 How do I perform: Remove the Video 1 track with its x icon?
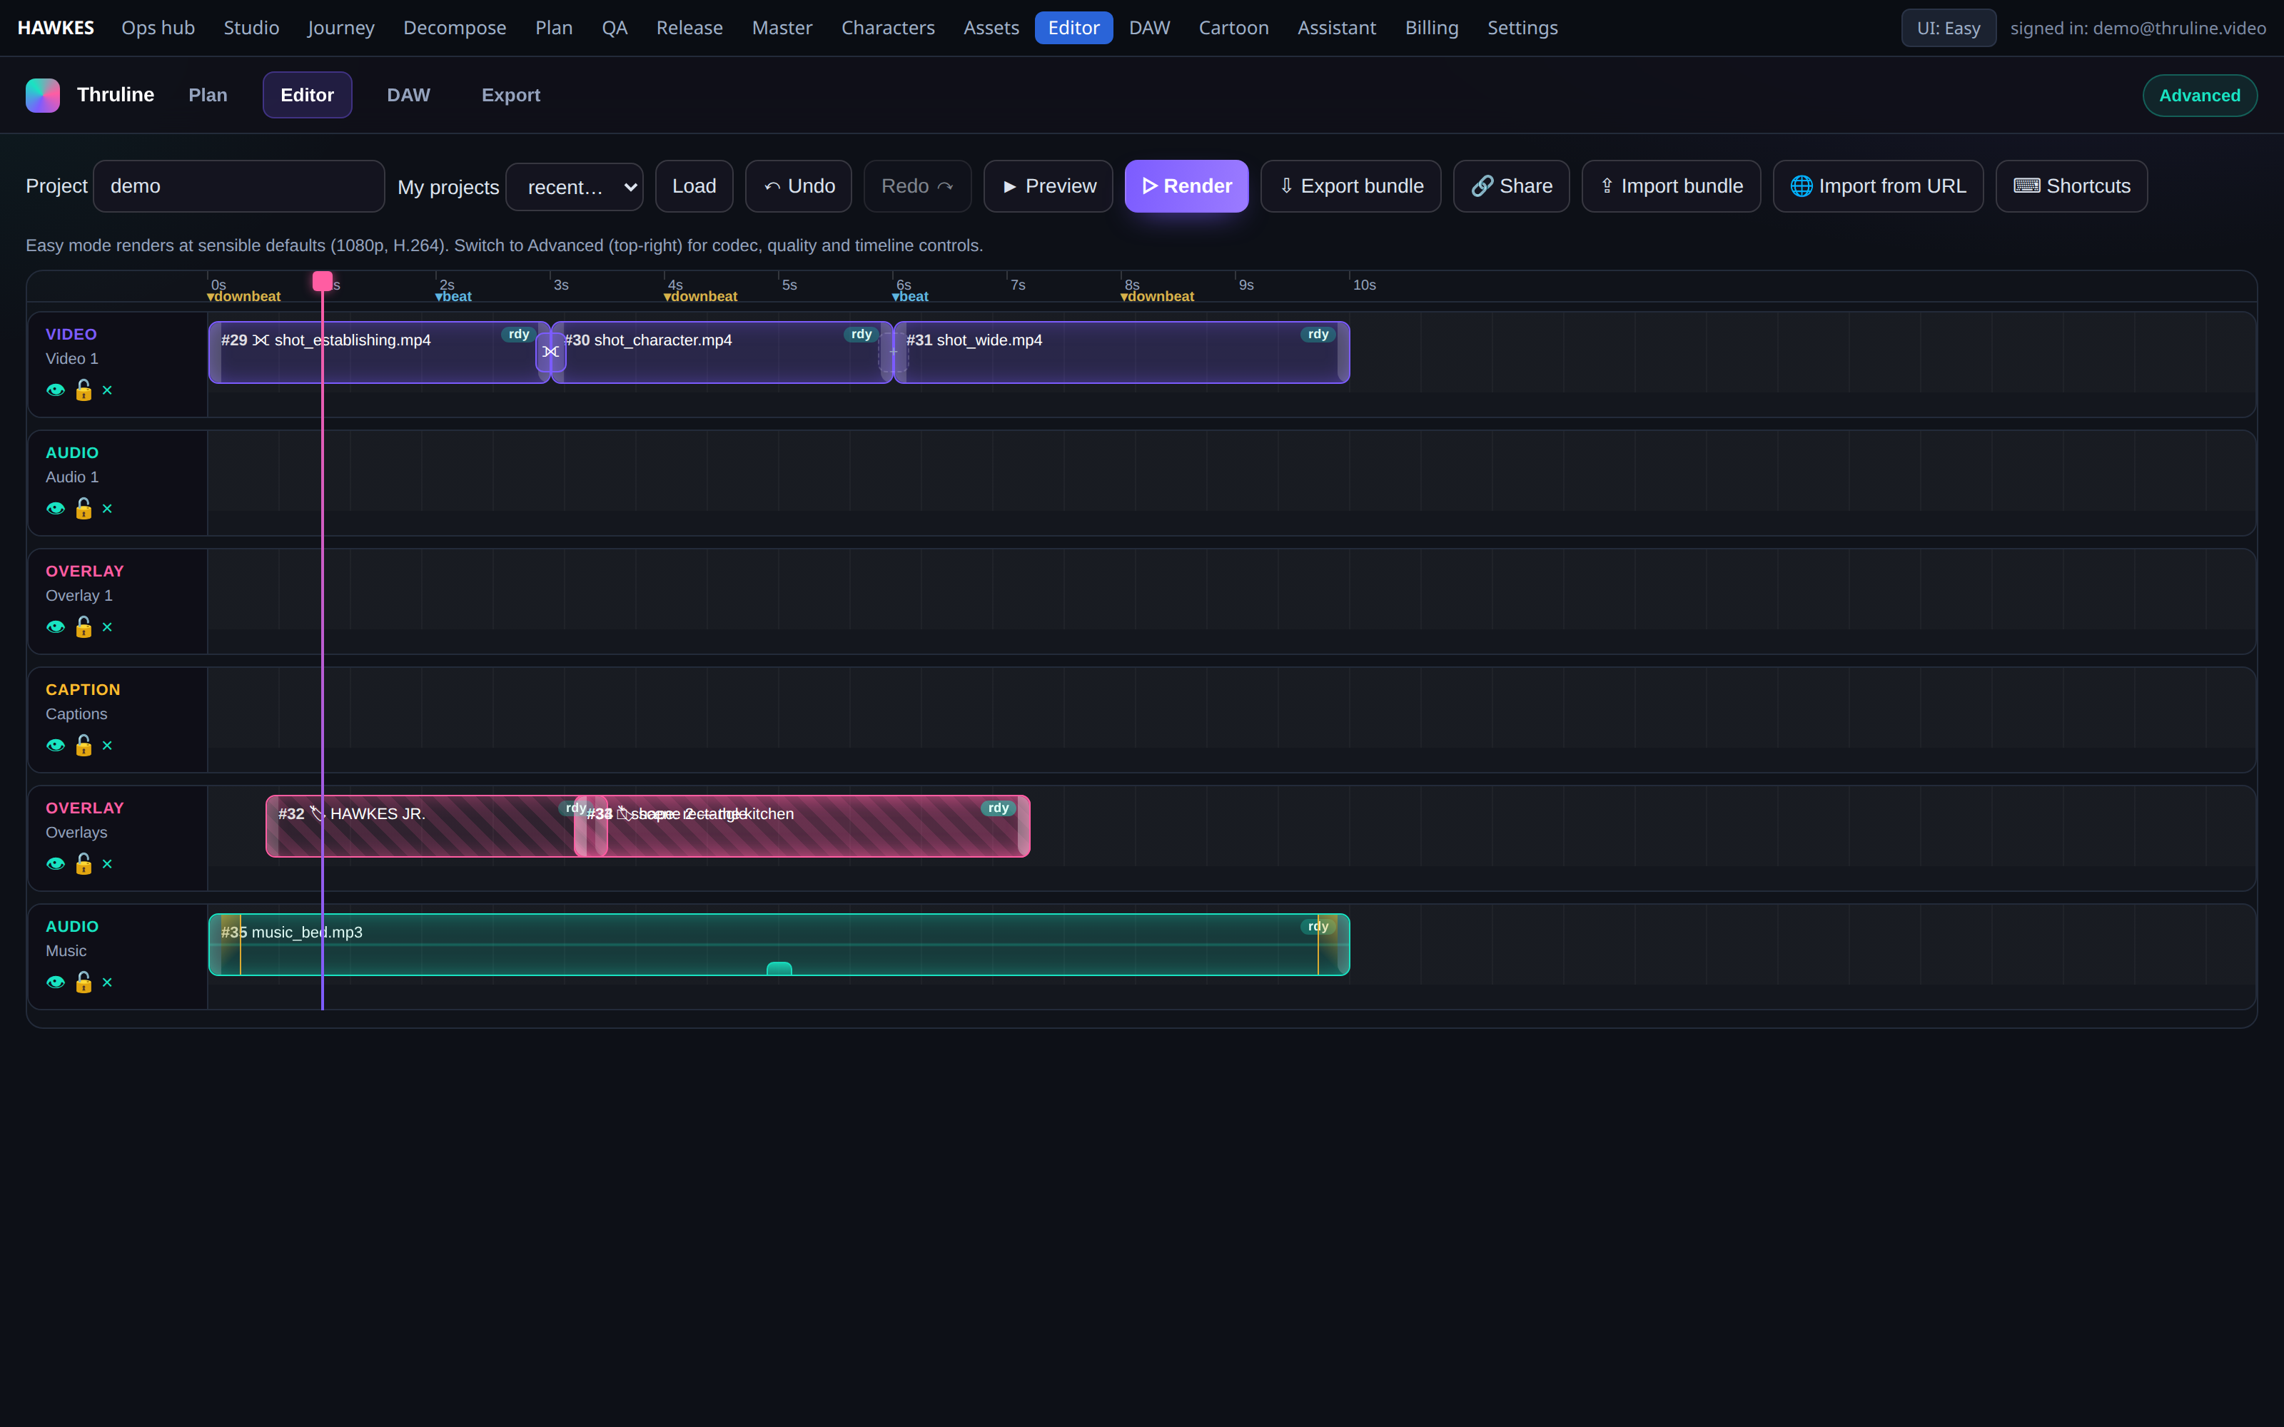click(x=106, y=390)
